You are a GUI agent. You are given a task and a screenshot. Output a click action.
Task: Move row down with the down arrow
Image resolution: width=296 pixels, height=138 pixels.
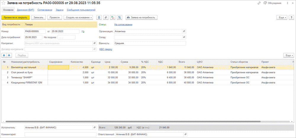9,55
